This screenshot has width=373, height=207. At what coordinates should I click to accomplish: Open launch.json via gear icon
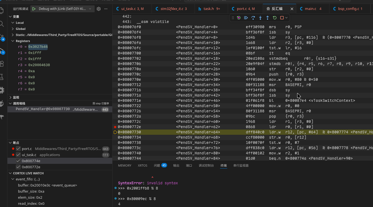coord(99,9)
